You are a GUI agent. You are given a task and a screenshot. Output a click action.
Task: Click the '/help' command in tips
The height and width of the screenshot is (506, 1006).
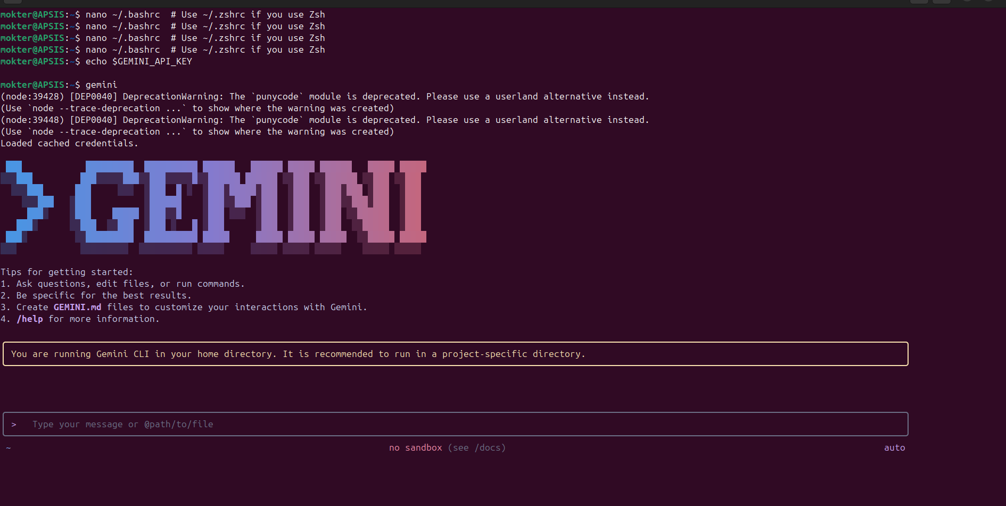pos(30,319)
